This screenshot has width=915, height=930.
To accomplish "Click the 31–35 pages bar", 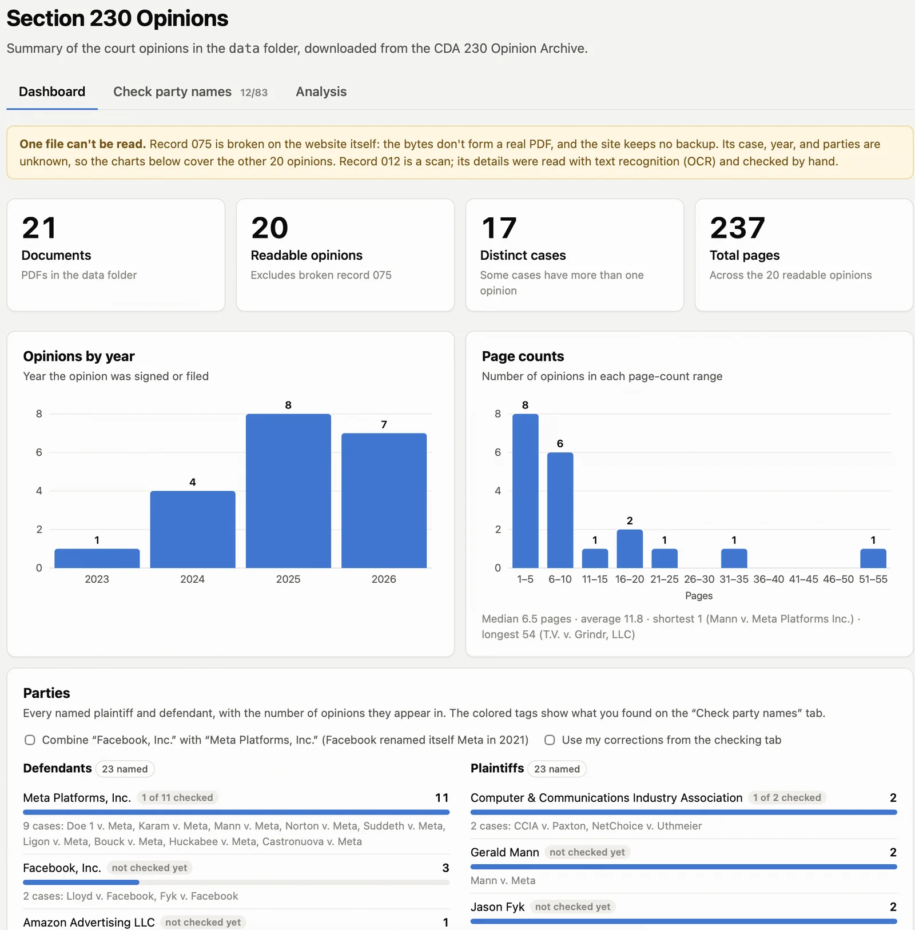I will pyautogui.click(x=734, y=558).
